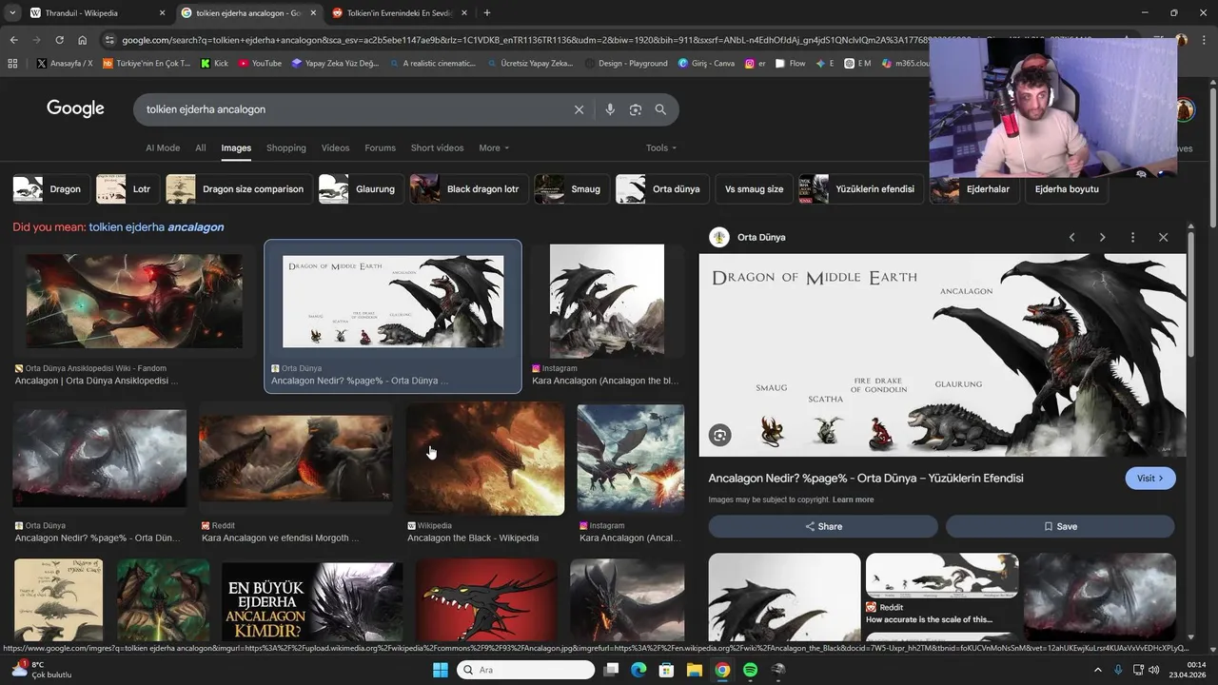Open the YouTube bookmark
The width and height of the screenshot is (1218, 685).
[x=260, y=64]
